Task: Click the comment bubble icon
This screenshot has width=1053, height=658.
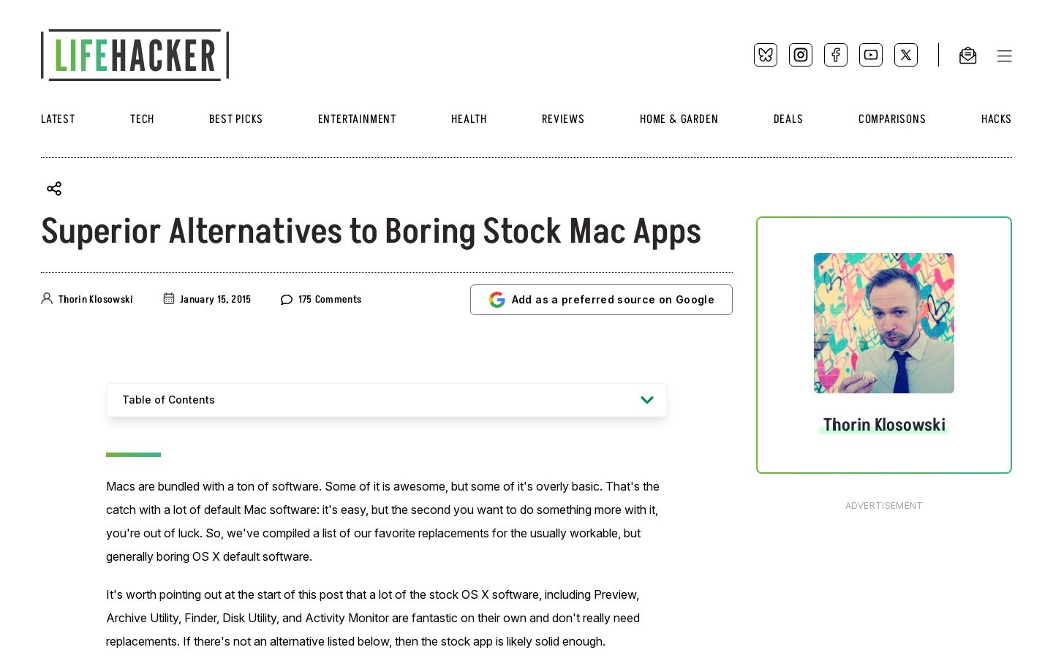Action: pyautogui.click(x=287, y=300)
